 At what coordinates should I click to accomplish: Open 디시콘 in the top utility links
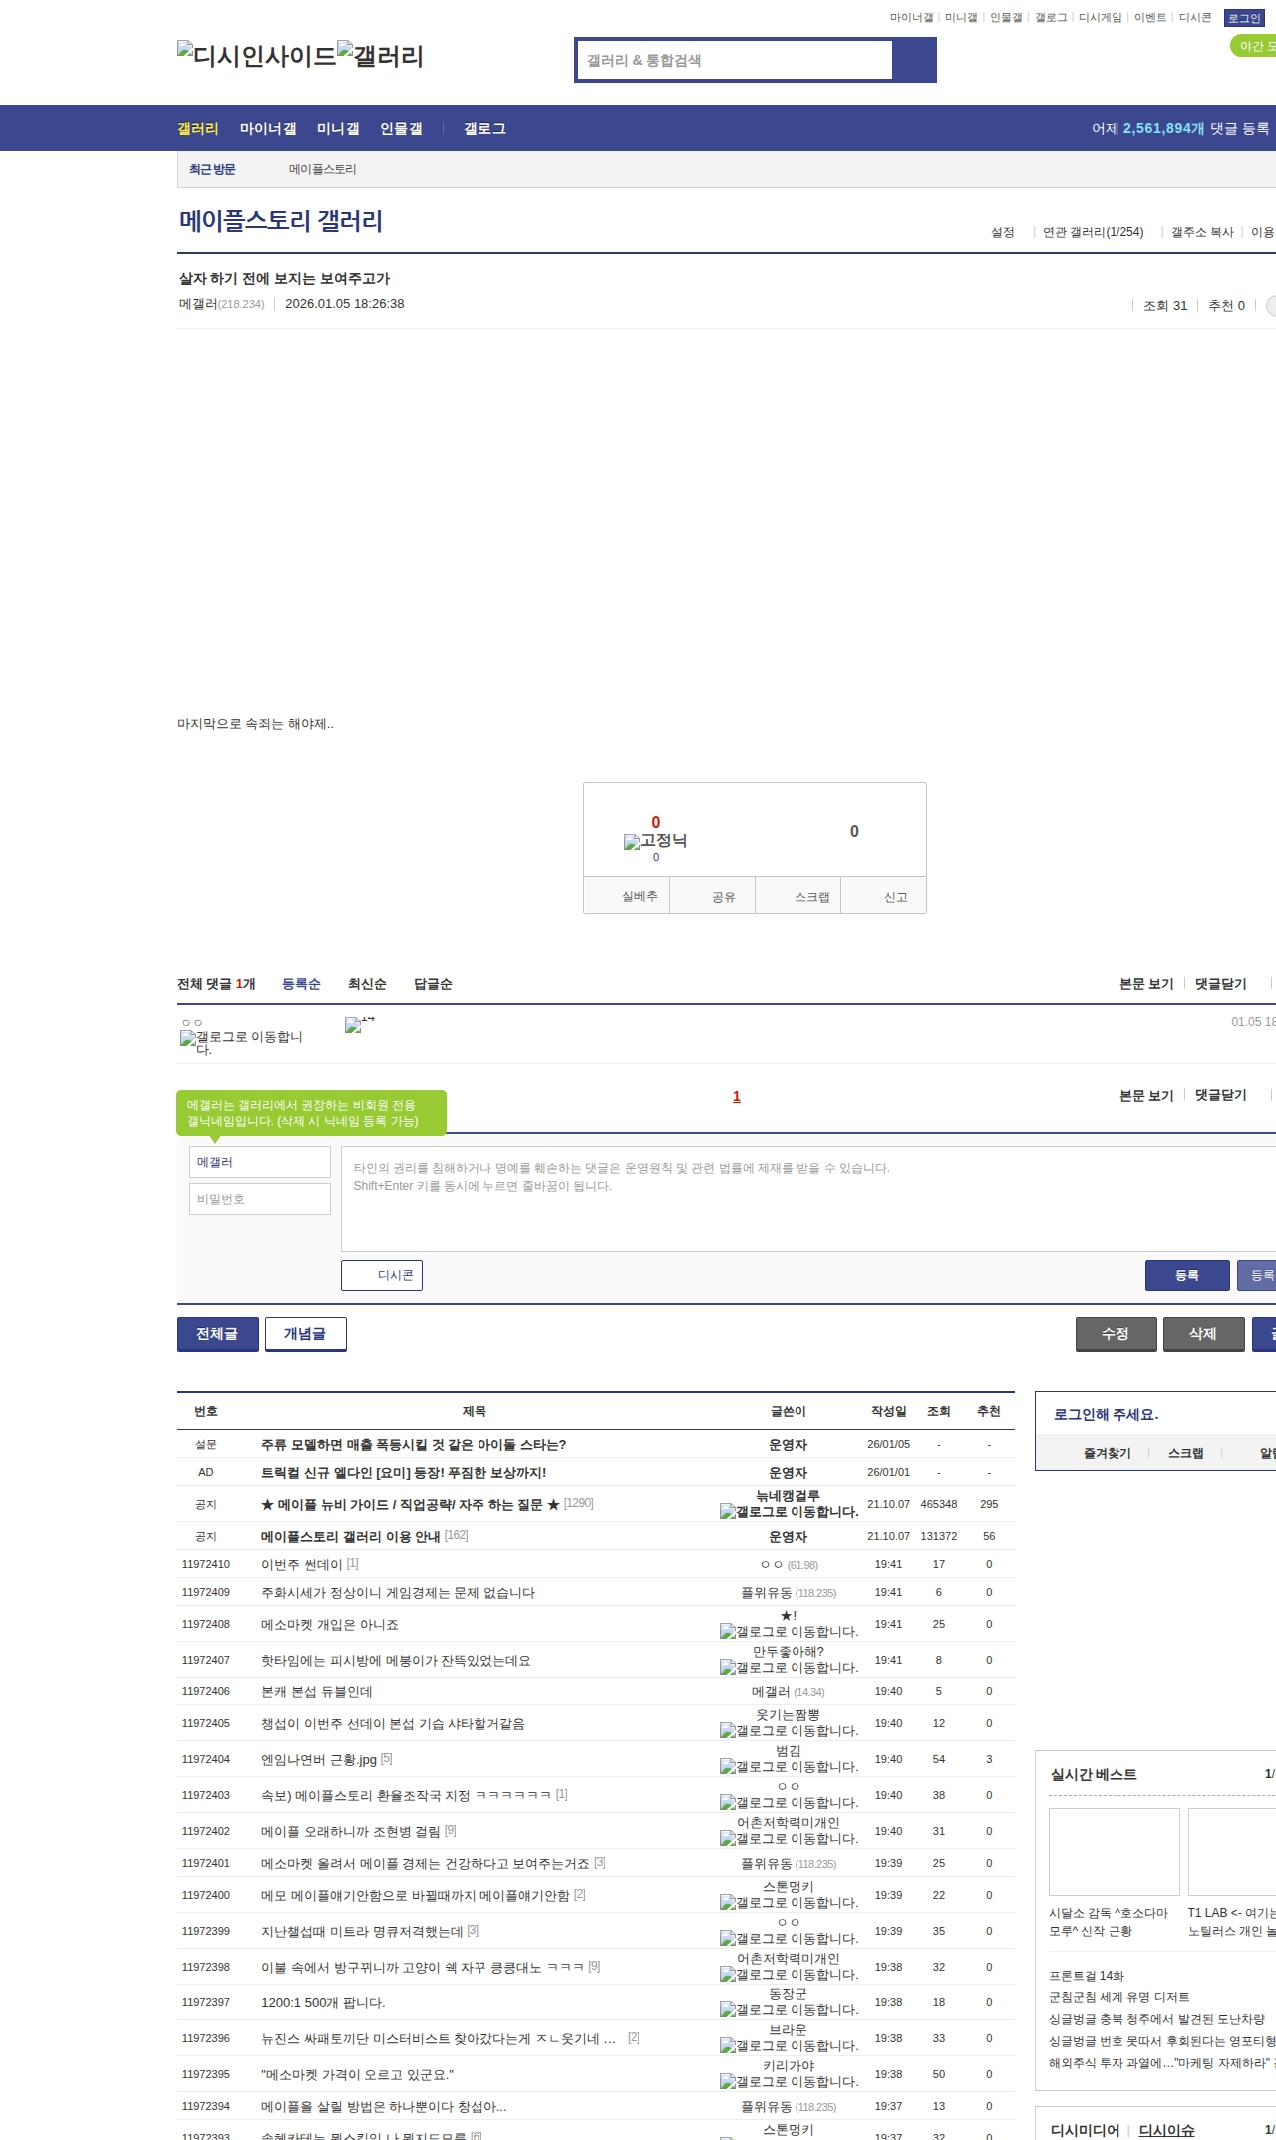tap(1195, 18)
